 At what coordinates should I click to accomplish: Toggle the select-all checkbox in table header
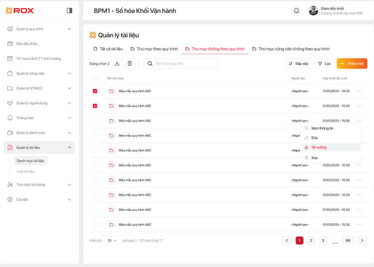(95, 78)
